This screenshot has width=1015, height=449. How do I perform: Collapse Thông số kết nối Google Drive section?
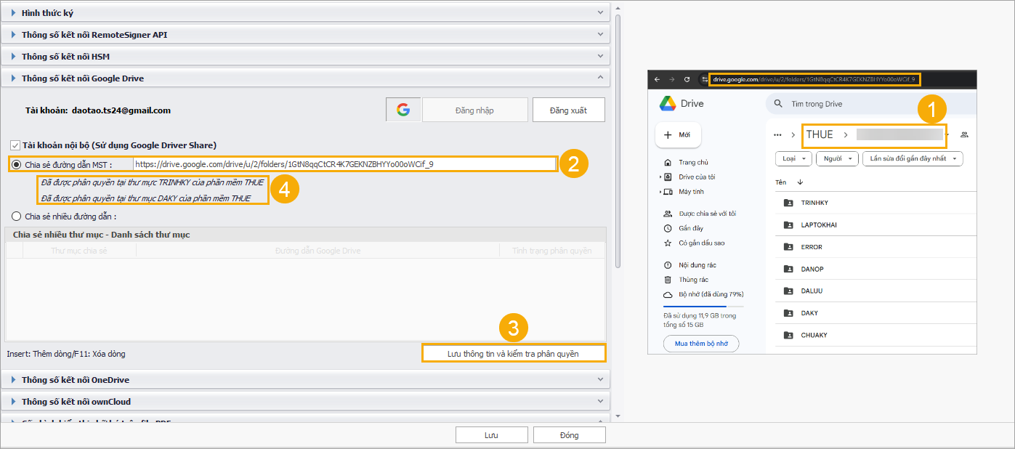click(x=305, y=78)
